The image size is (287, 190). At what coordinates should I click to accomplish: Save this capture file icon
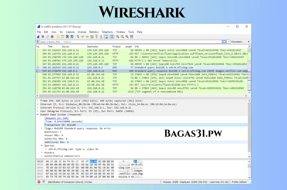point(63,37)
